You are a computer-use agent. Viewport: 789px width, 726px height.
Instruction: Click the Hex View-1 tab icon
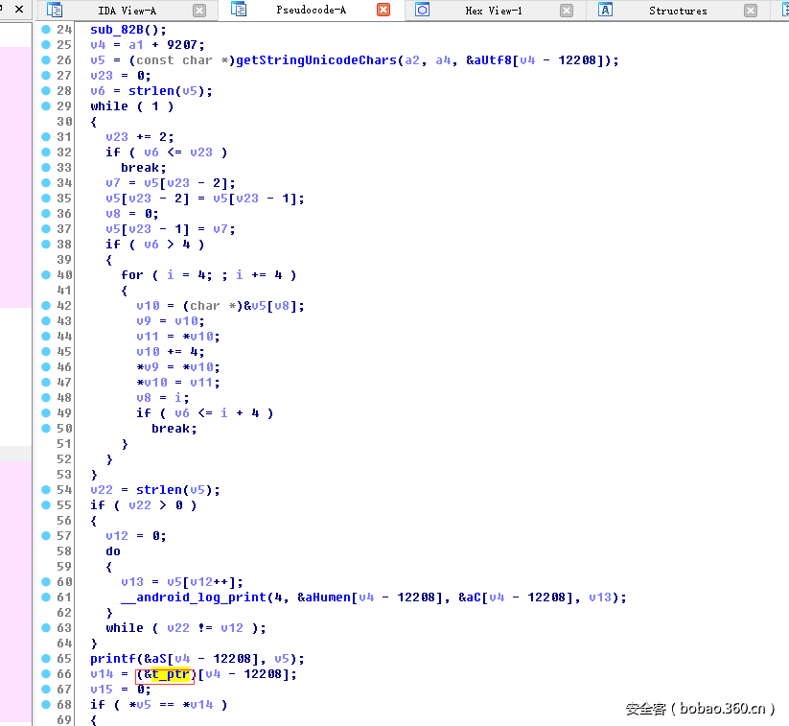[x=422, y=11]
